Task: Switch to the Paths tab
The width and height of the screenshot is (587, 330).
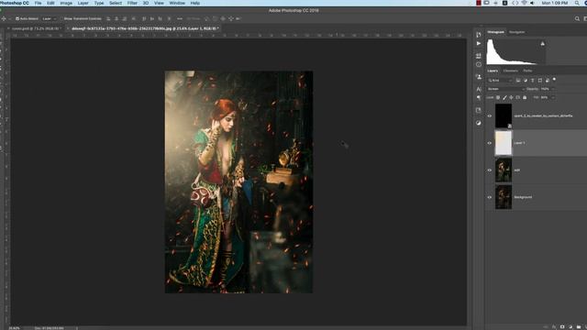Action: [x=528, y=71]
